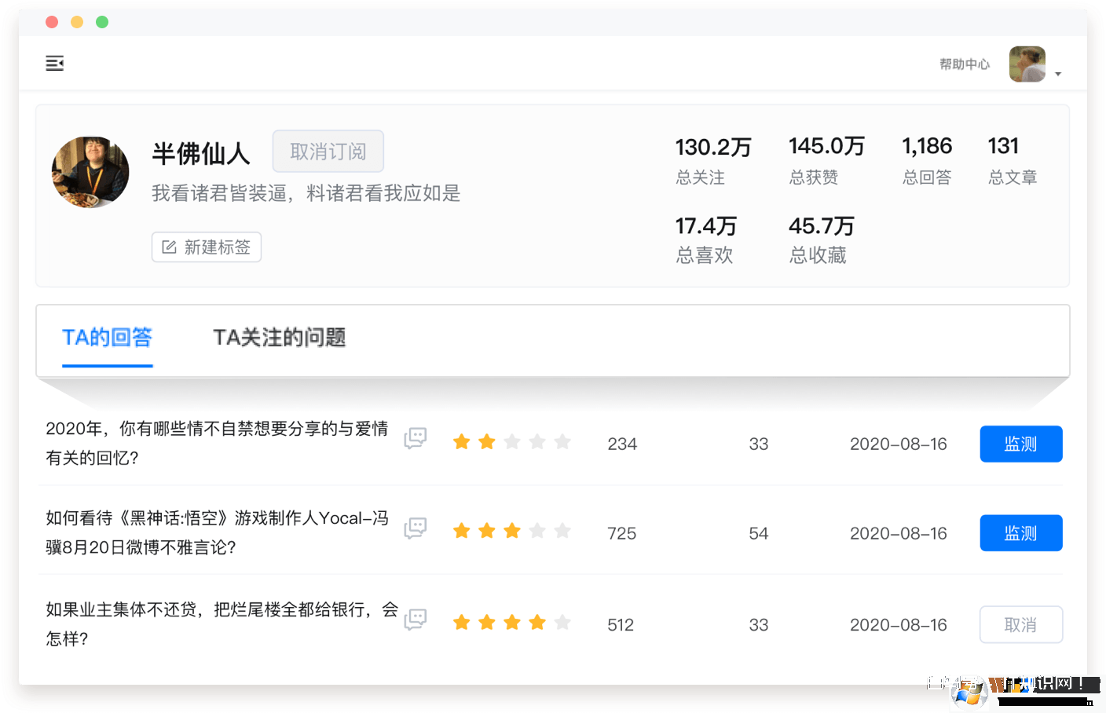Click the yellow minimize window dot

(77, 22)
